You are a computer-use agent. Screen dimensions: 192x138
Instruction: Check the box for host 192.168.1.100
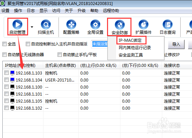click(6, 87)
